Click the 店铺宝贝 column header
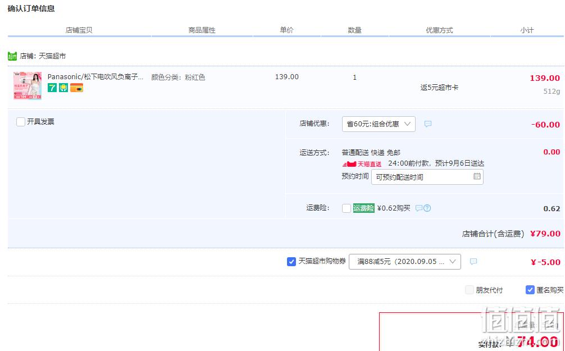This screenshot has height=351, width=565. pyautogui.click(x=79, y=30)
